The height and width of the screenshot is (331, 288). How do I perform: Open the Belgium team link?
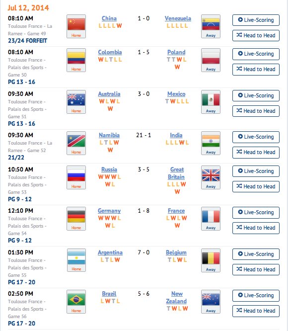tap(176, 252)
